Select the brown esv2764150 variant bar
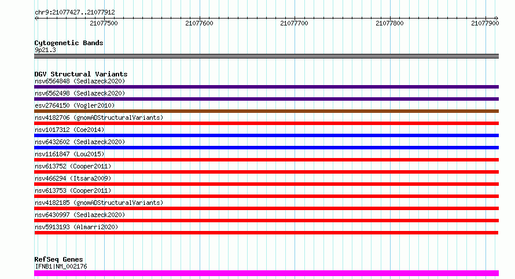515x279 pixels. (266, 111)
